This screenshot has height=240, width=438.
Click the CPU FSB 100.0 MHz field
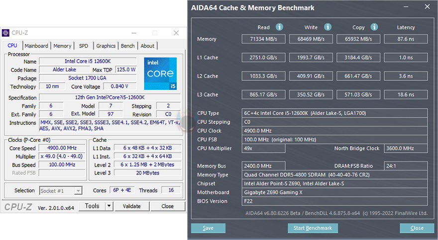pyautogui.click(x=334, y=139)
